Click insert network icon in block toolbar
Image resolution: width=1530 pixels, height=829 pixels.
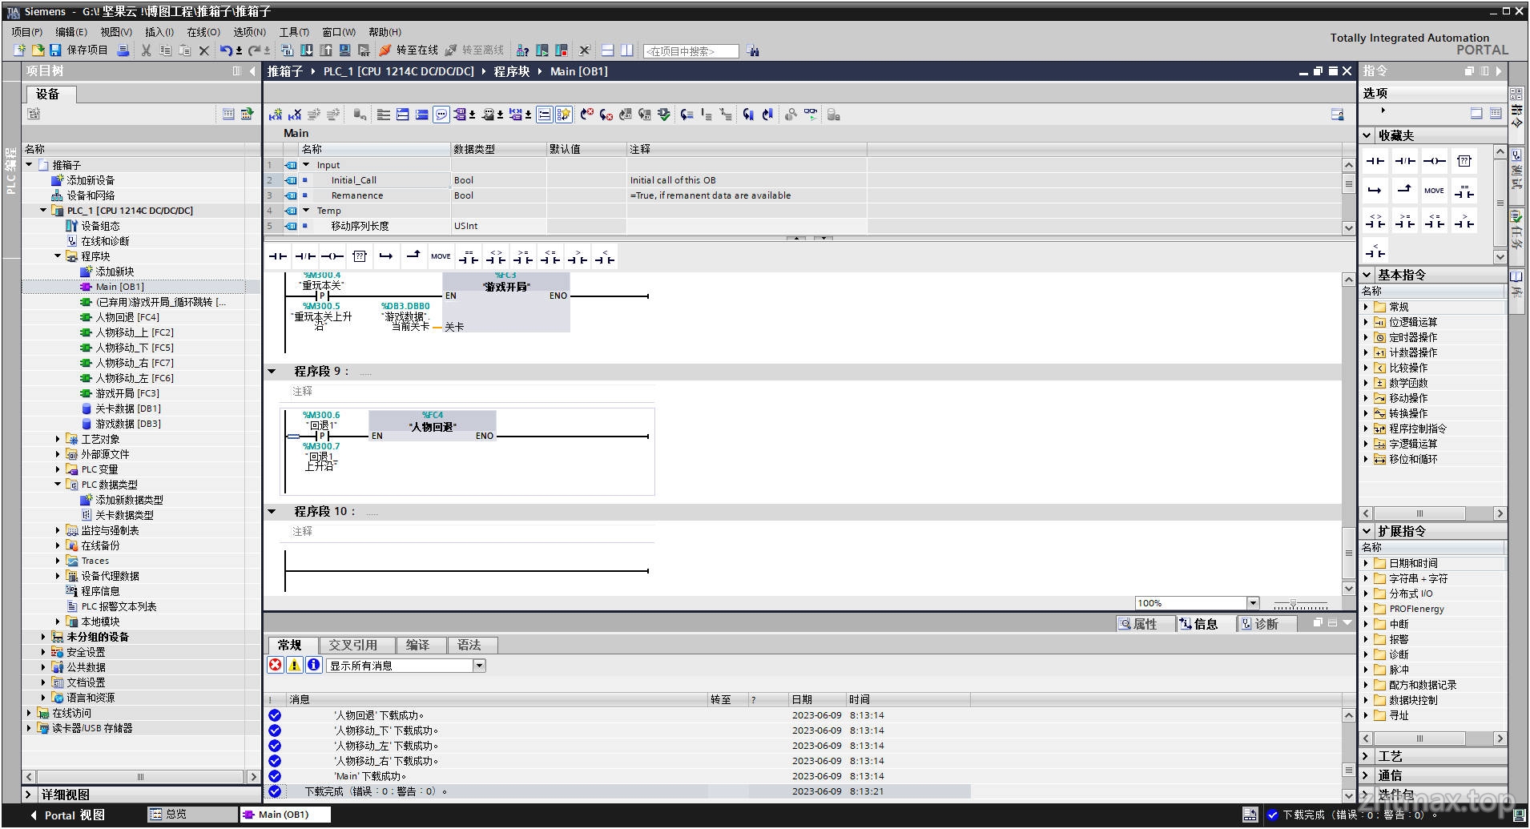click(x=275, y=115)
